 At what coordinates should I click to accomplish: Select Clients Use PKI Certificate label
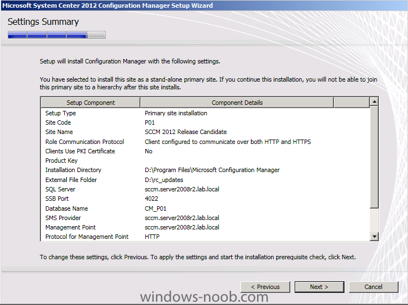coord(80,151)
